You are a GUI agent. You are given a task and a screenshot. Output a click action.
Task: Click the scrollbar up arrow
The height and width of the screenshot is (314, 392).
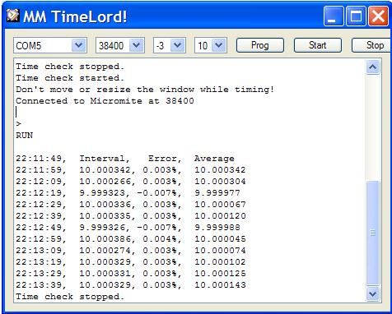373,67
